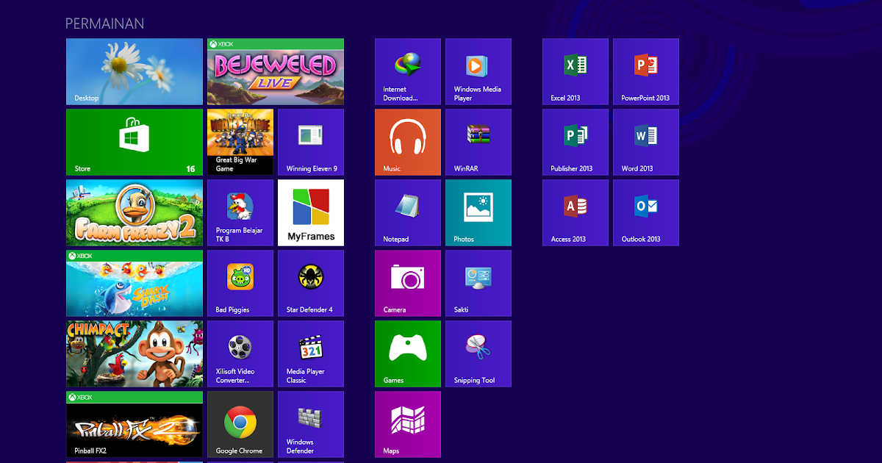Open the Photos app tile
This screenshot has height=463, width=882.
pyautogui.click(x=478, y=212)
